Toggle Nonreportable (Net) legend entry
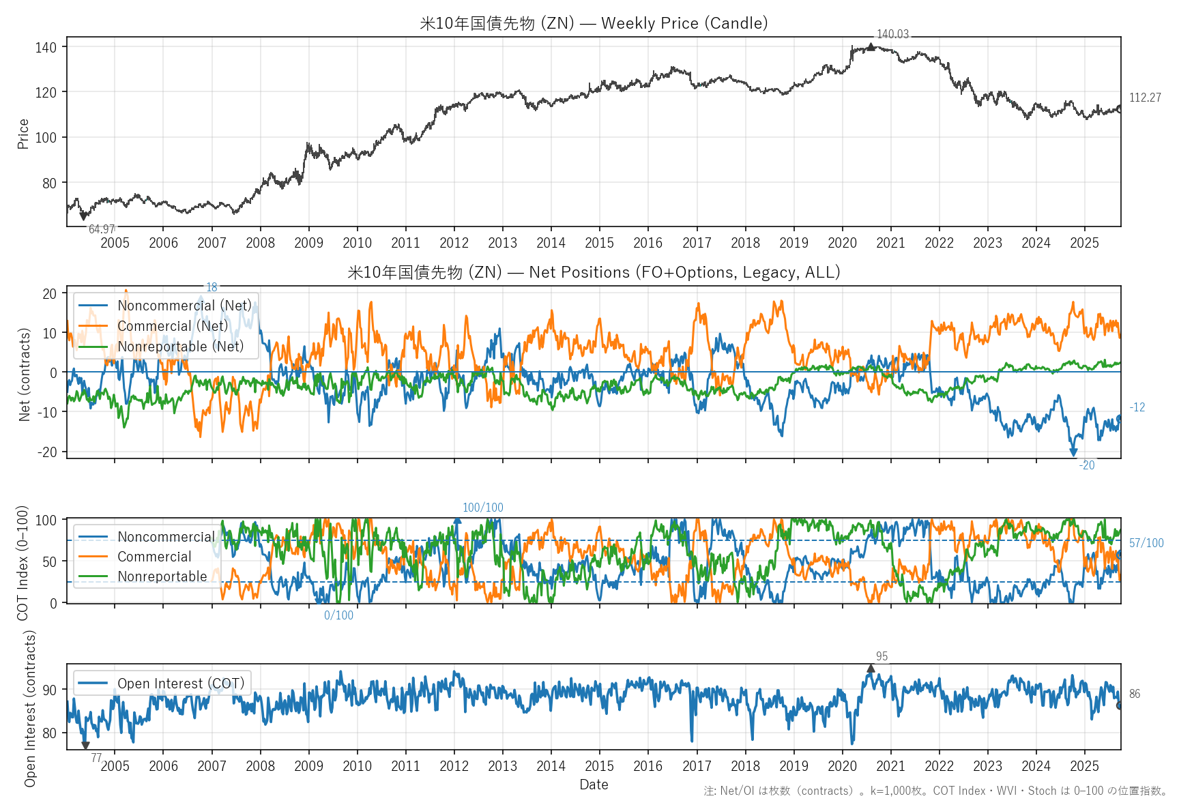 coord(180,347)
